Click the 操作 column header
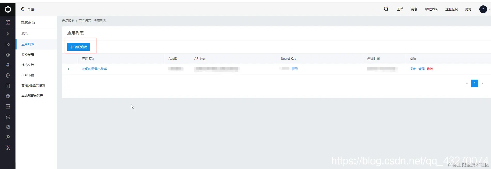The height and width of the screenshot is (169, 491). tap(413, 58)
